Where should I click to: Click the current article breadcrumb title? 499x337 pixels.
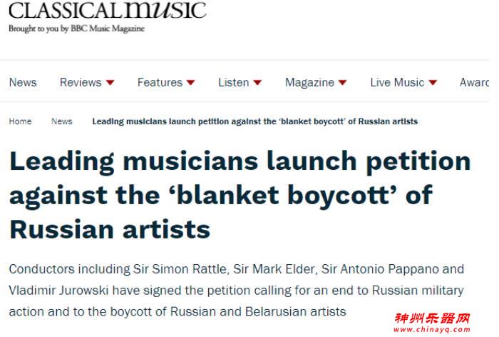254,121
